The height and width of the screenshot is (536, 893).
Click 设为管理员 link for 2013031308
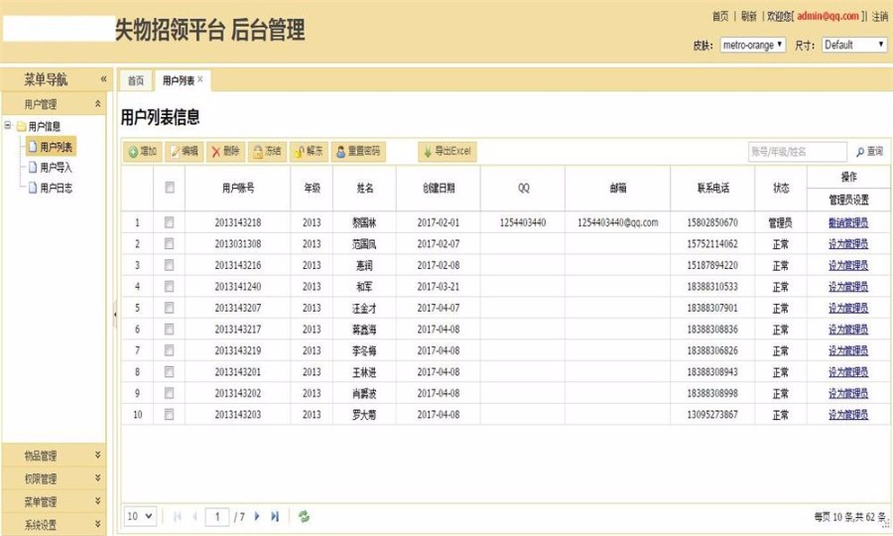tap(848, 244)
